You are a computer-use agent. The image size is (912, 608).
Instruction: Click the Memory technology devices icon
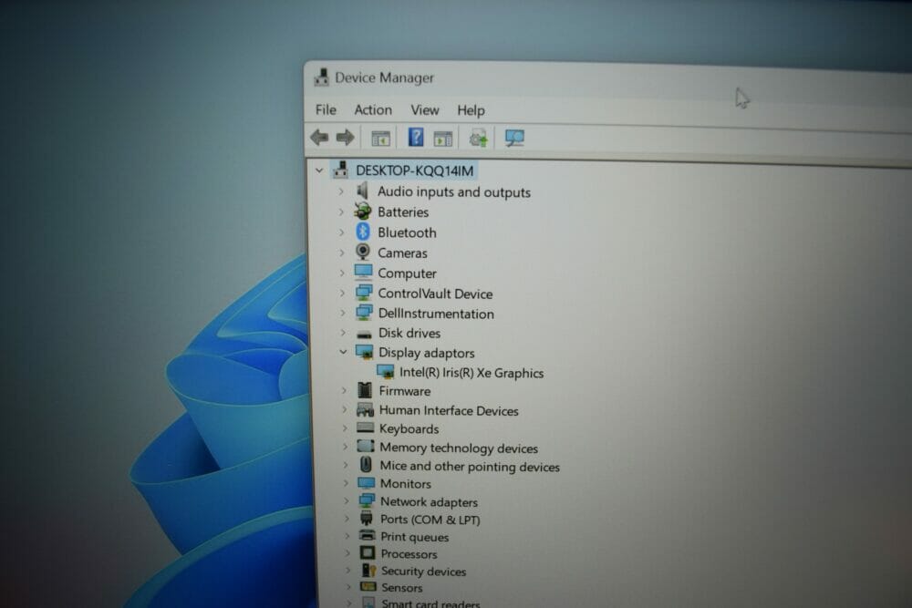[366, 447]
